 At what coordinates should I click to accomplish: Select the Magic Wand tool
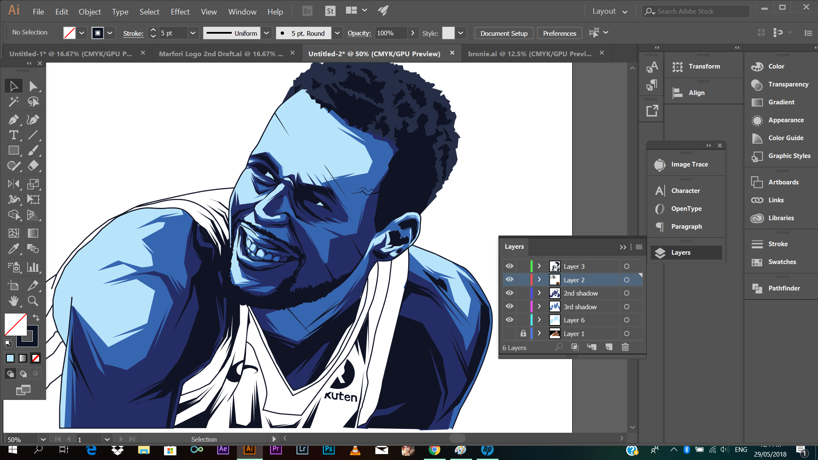14,102
